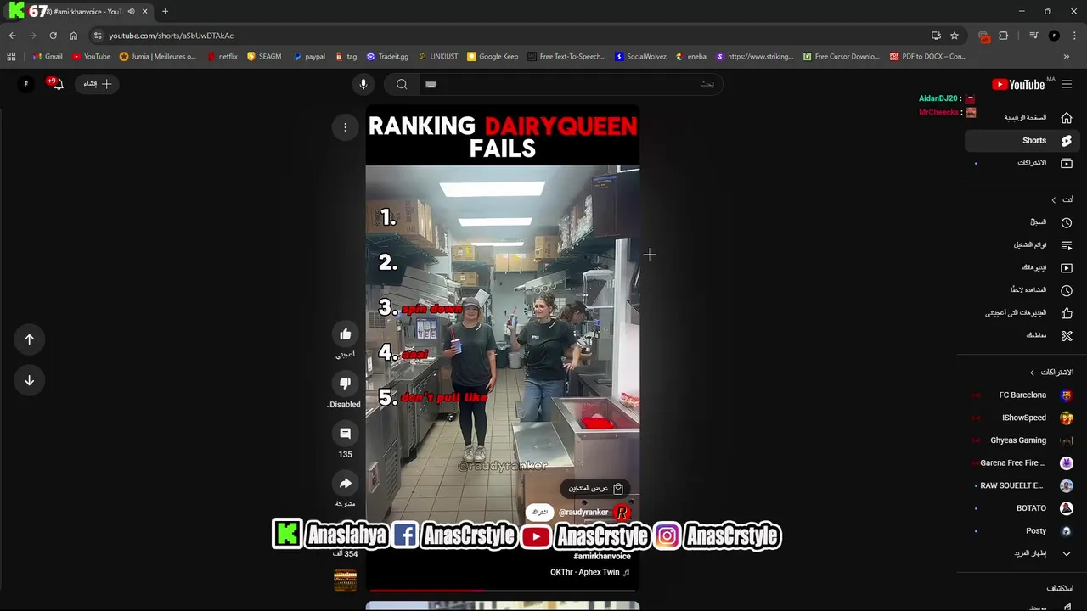Expand the 'You' section chevron
1087x611 pixels.
(1054, 200)
